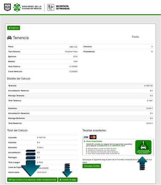Click the Procedencia label

tap(89, 52)
